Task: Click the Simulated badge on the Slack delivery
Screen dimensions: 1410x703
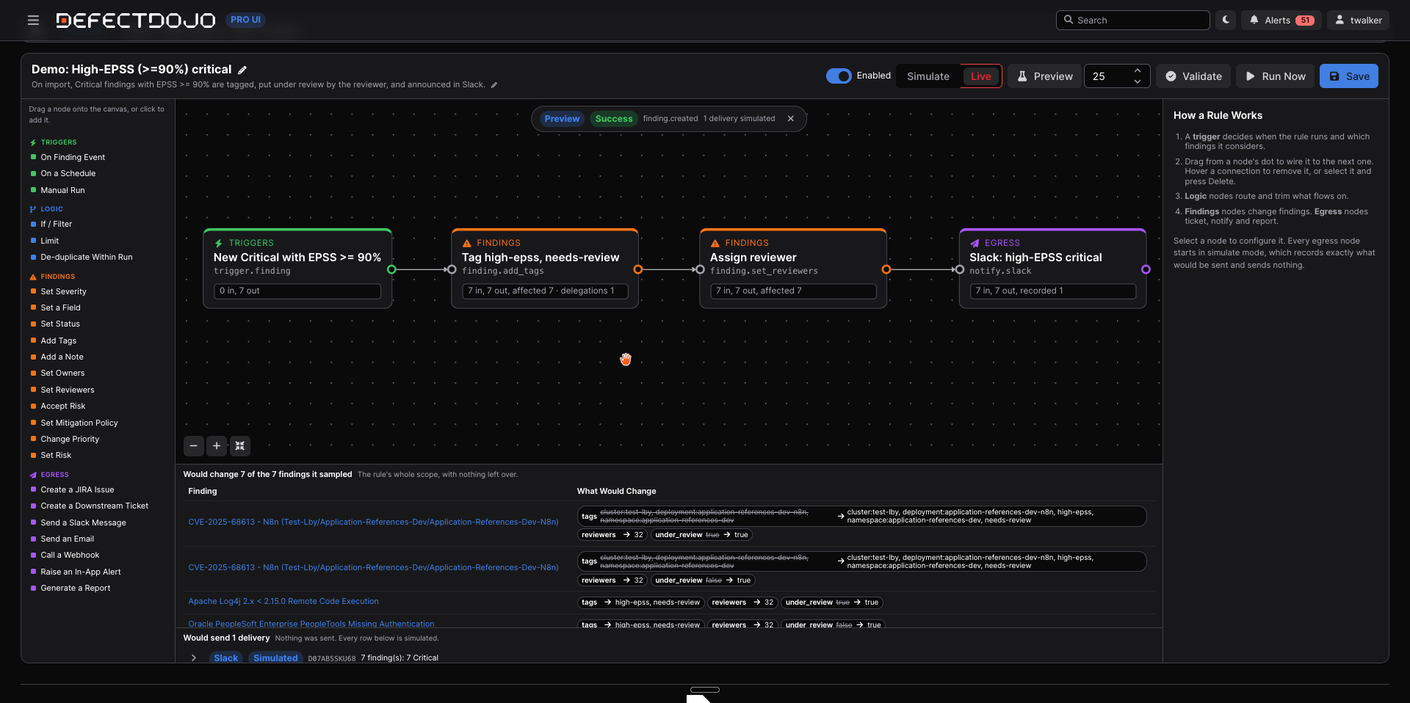Action: click(275, 658)
